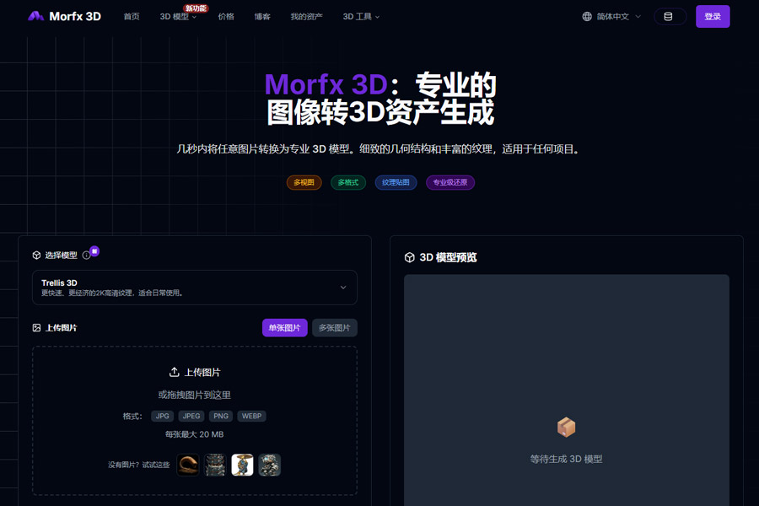759x506 pixels.
Task: Click the 专业级还原 feature tag
Action: click(450, 182)
